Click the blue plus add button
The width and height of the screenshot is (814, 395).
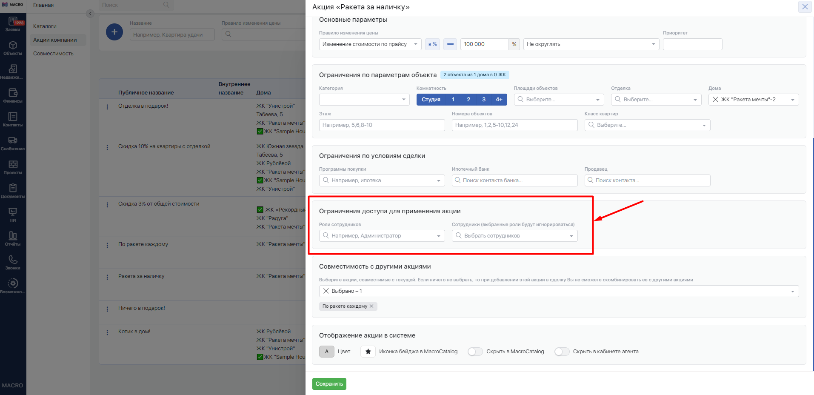pyautogui.click(x=114, y=32)
